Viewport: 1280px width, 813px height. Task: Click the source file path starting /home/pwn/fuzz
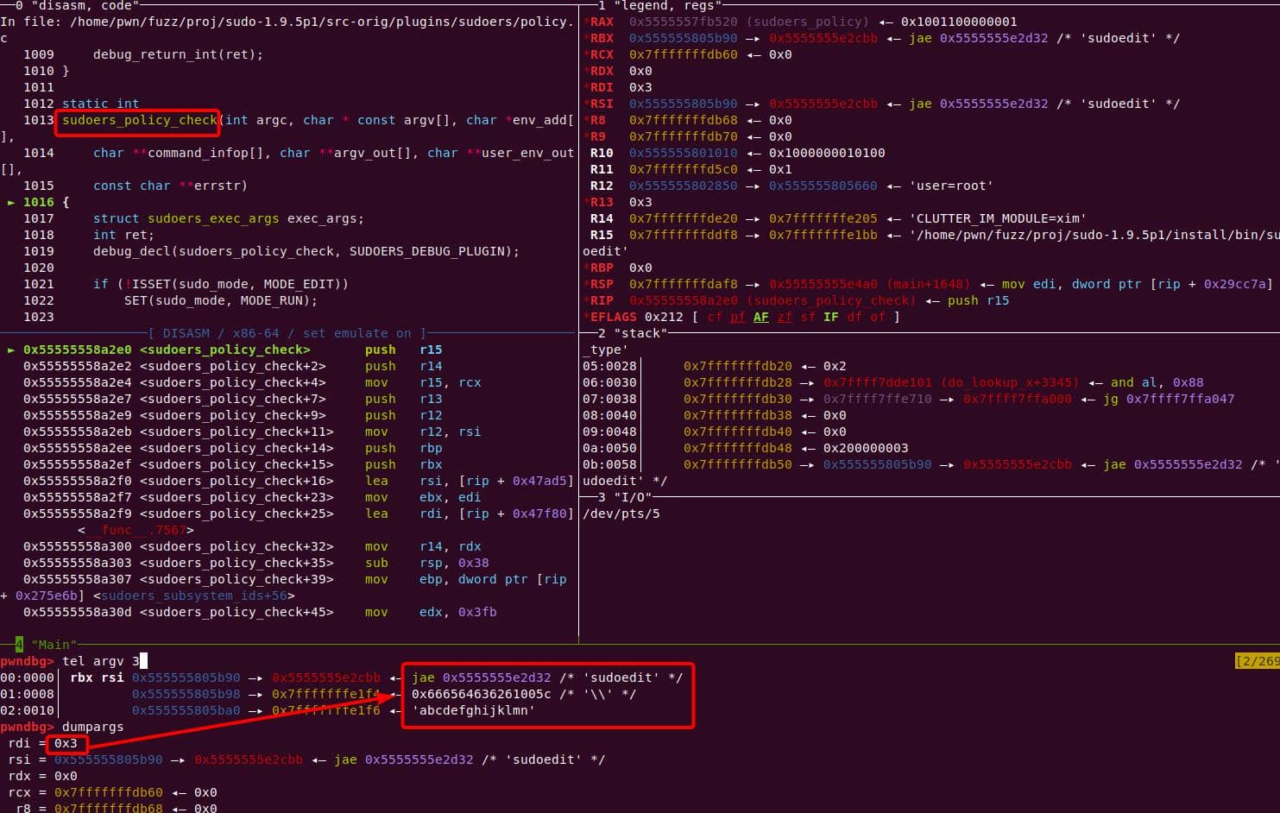(318, 22)
